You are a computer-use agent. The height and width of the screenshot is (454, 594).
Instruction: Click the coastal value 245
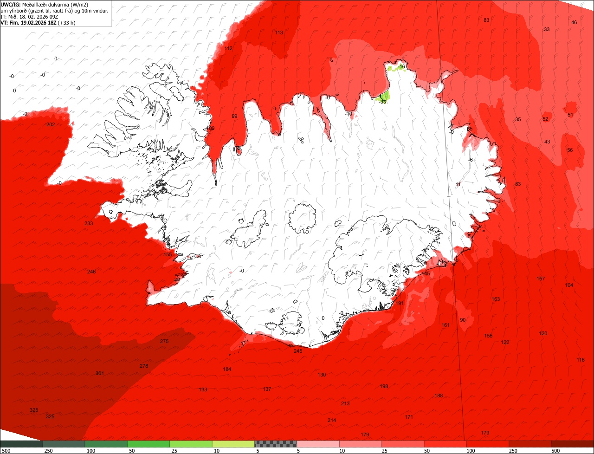(298, 351)
